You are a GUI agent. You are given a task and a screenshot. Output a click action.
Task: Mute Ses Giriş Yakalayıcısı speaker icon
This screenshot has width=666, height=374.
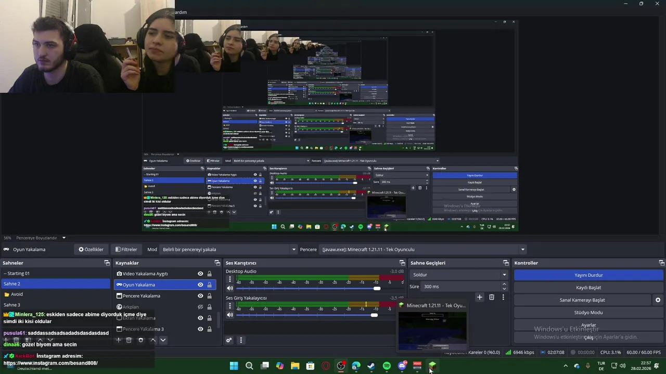[230, 315]
